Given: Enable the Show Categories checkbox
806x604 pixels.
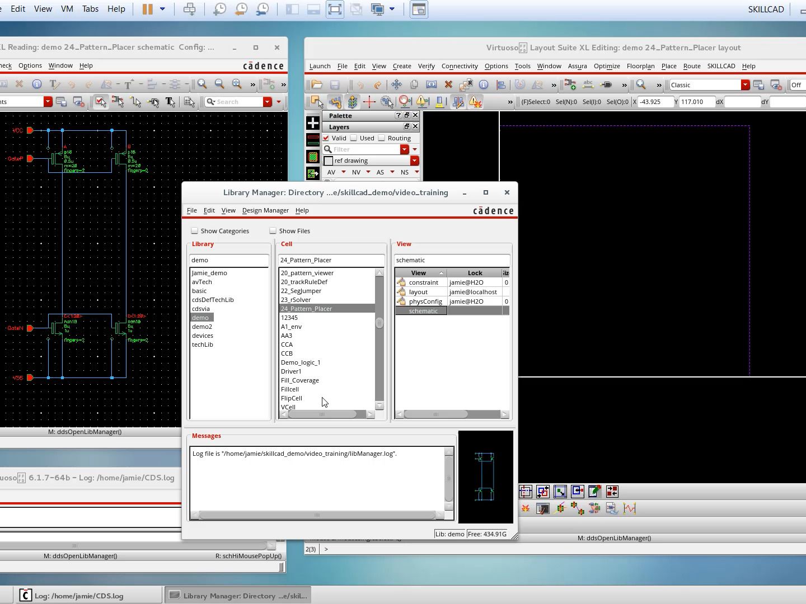Looking at the screenshot, I should point(195,231).
